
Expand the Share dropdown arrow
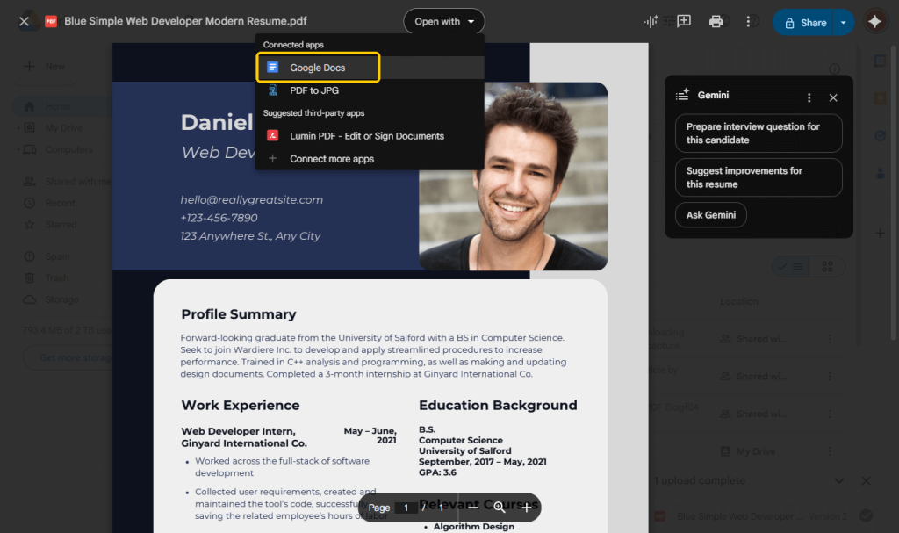pyautogui.click(x=844, y=22)
